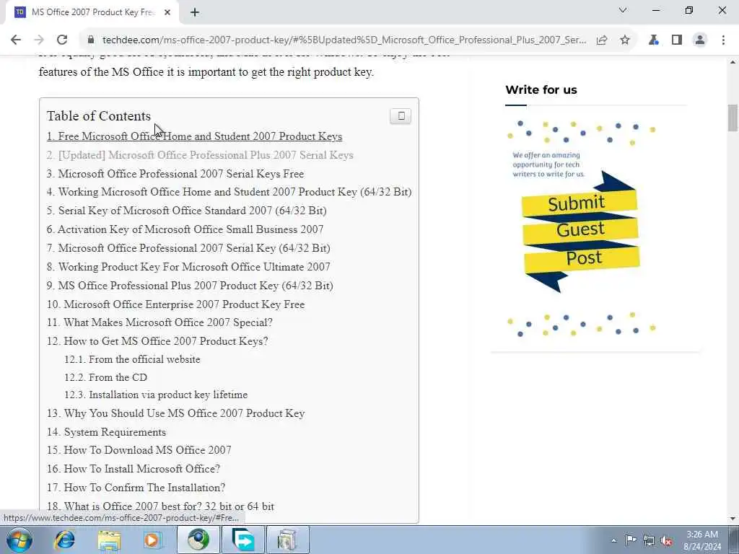Jump to What Makes Microsoft Office 2007 Special?
Image resolution: width=739 pixels, height=554 pixels.
click(159, 322)
